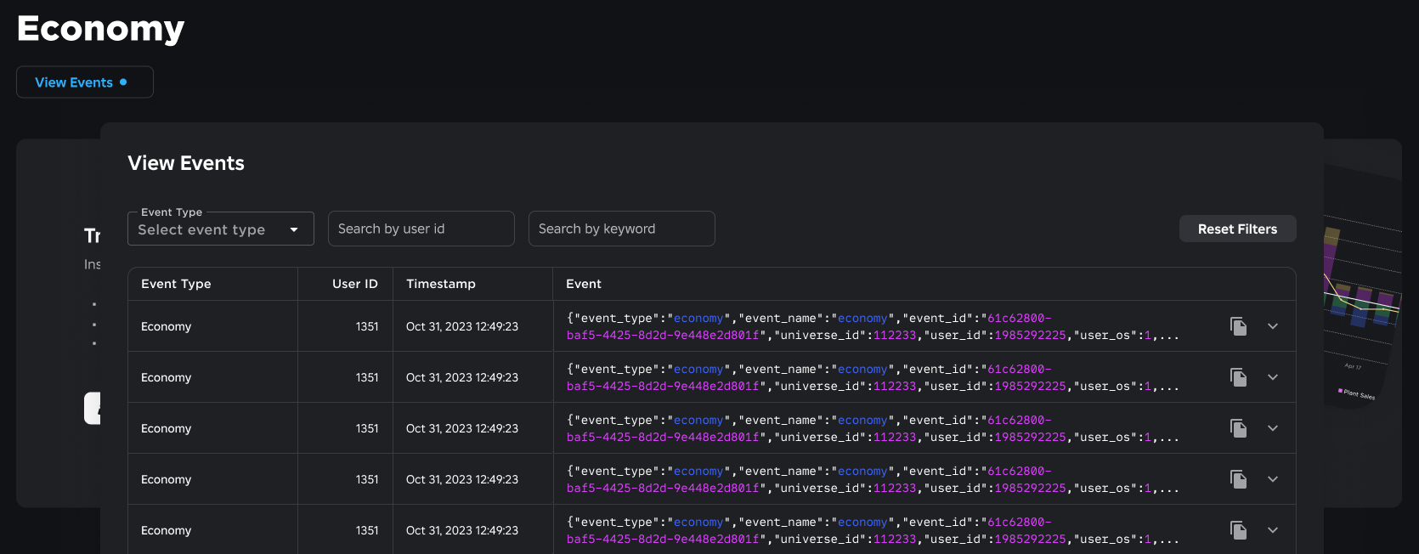Copy the fifth row's event JSON
Image resolution: width=1419 pixels, height=554 pixels.
1239,530
